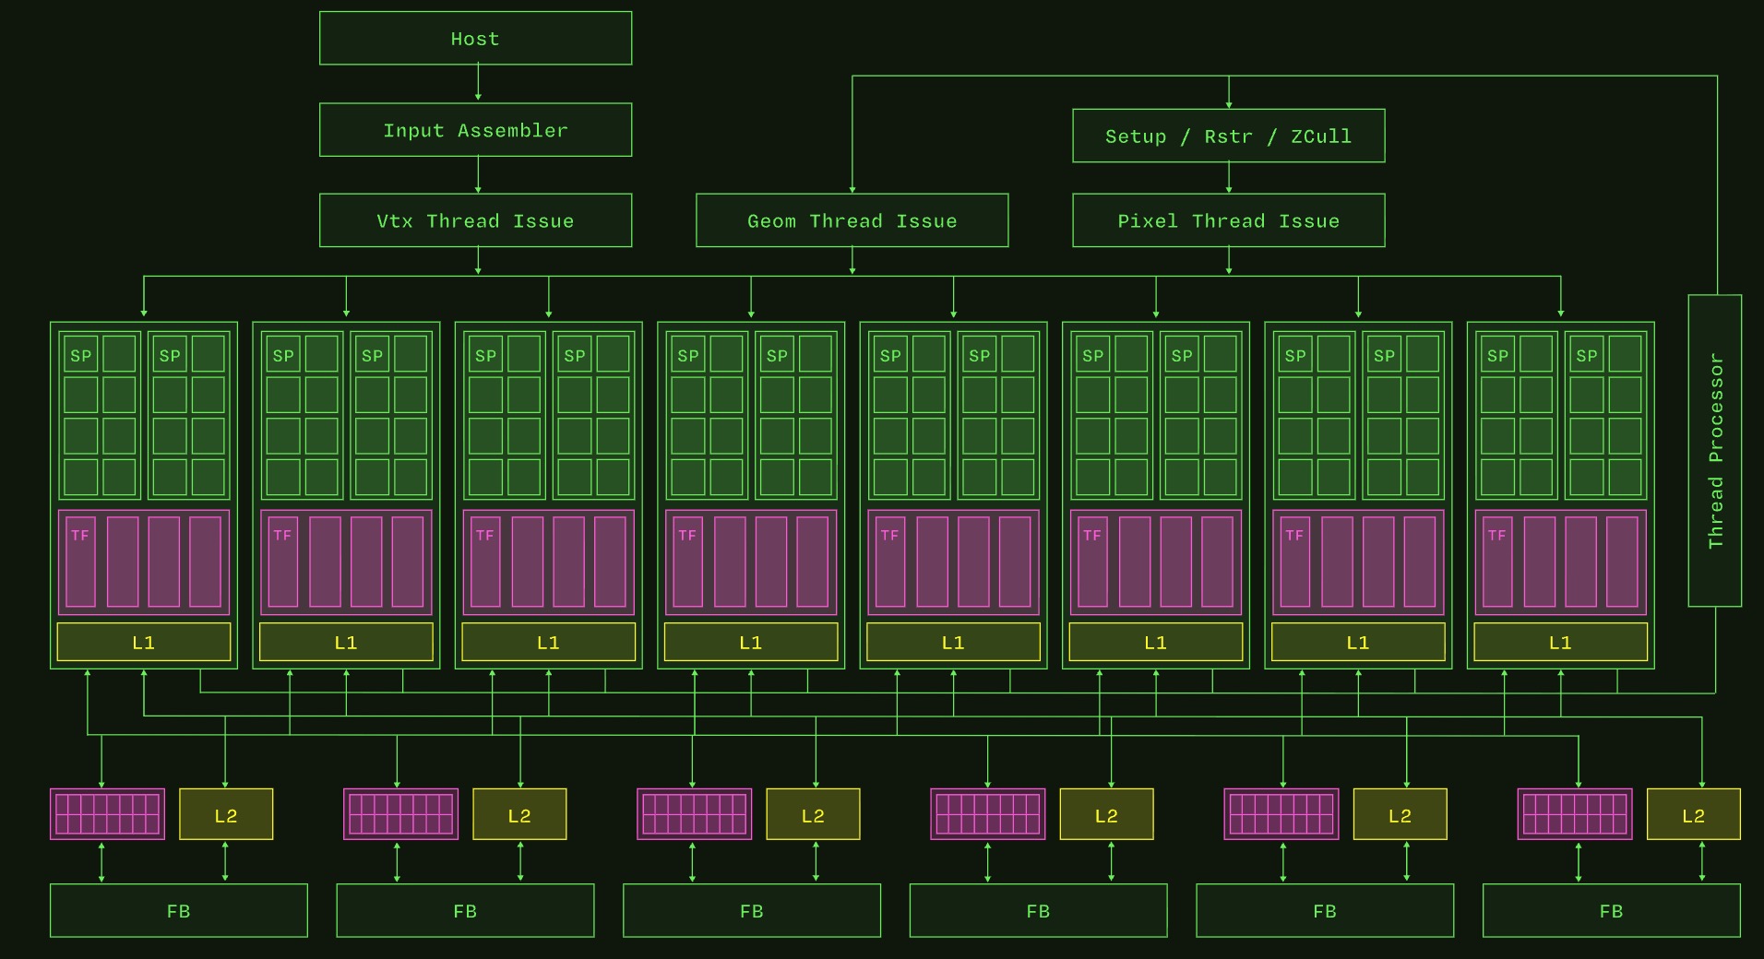Image resolution: width=1764 pixels, height=959 pixels.
Task: Select the leftmost L1 cache block
Action: (144, 642)
